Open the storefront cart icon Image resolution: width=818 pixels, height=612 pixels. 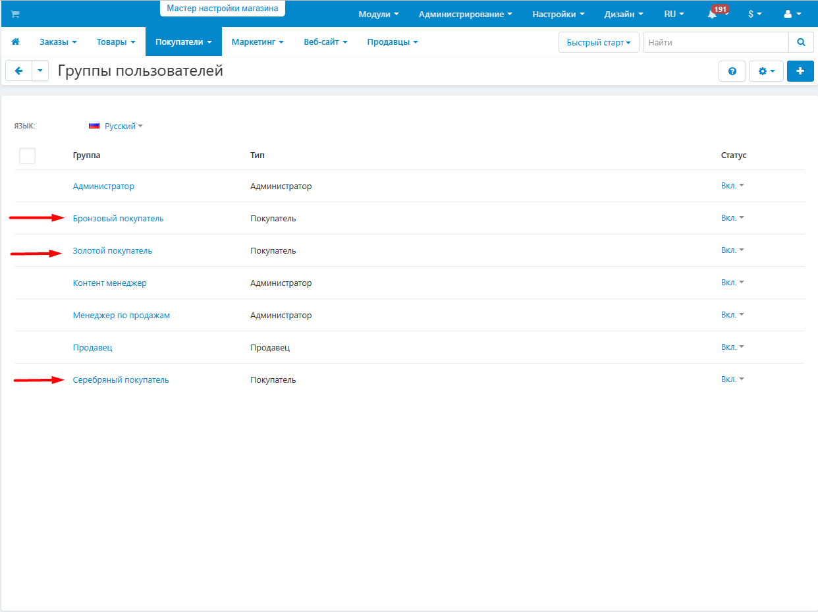[x=15, y=14]
